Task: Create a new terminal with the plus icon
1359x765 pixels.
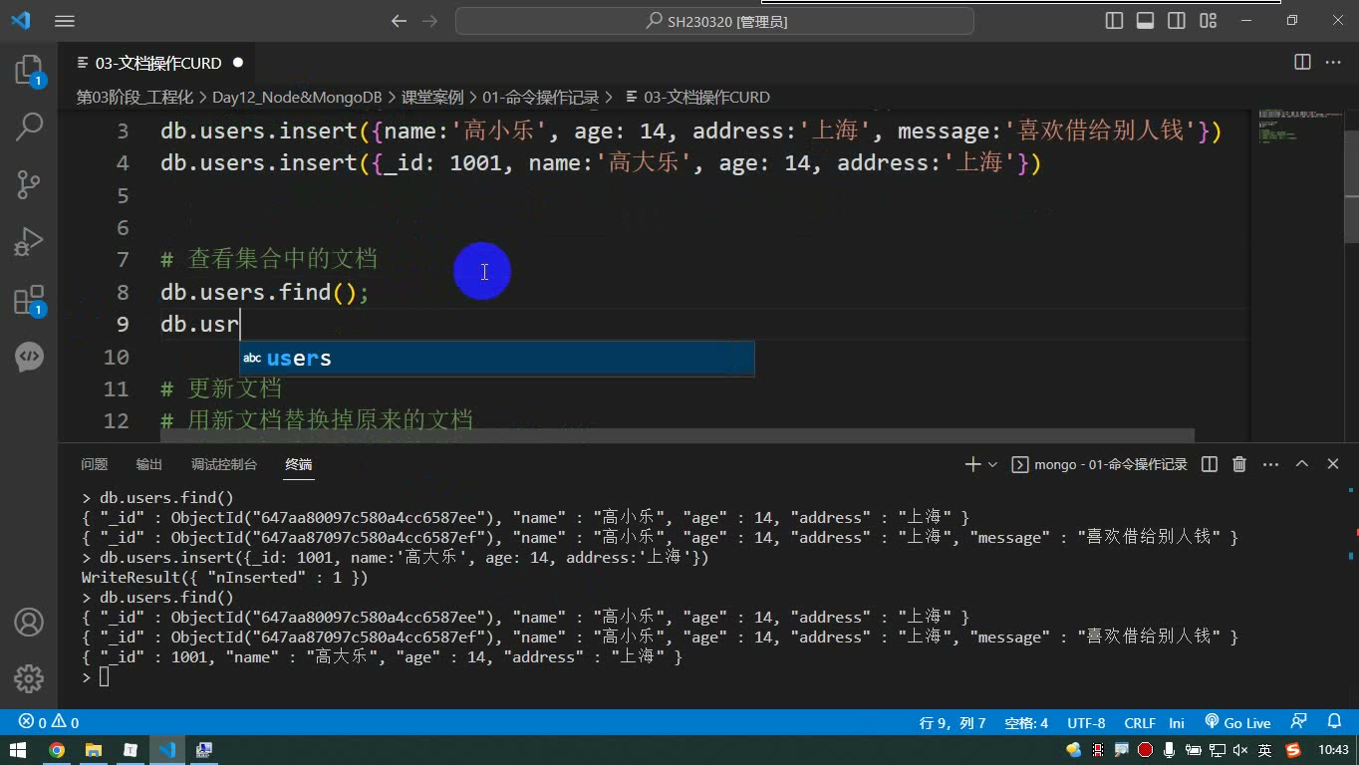Action: pos(972,464)
